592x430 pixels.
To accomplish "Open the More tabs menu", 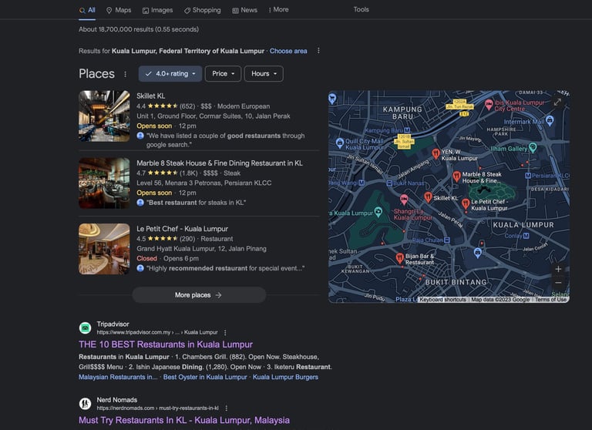I will click(x=278, y=10).
